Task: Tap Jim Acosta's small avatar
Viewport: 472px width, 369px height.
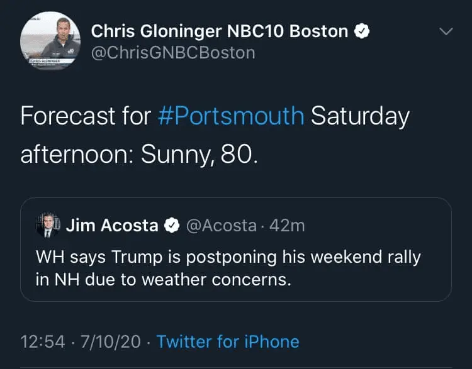Action: coord(47,226)
